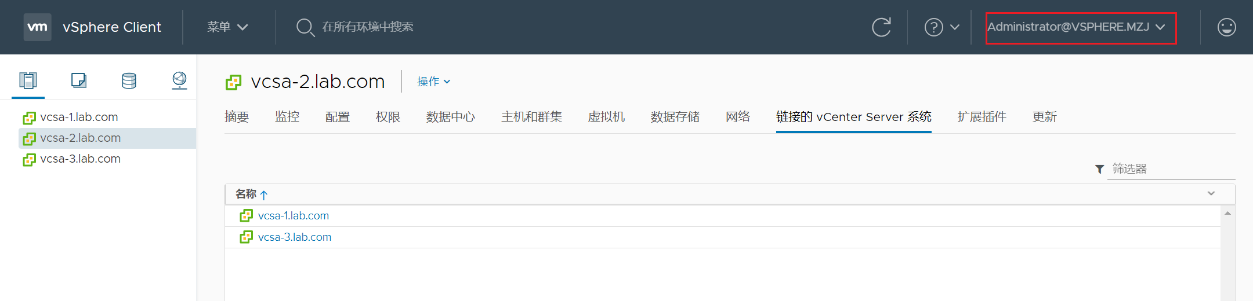This screenshot has height=301, width=1253.
Task: Open the help question mark menu
Action: point(933,27)
